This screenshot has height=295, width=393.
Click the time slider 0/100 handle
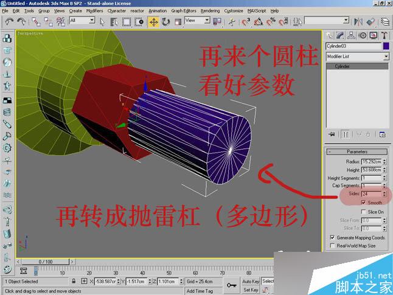coord(46,262)
